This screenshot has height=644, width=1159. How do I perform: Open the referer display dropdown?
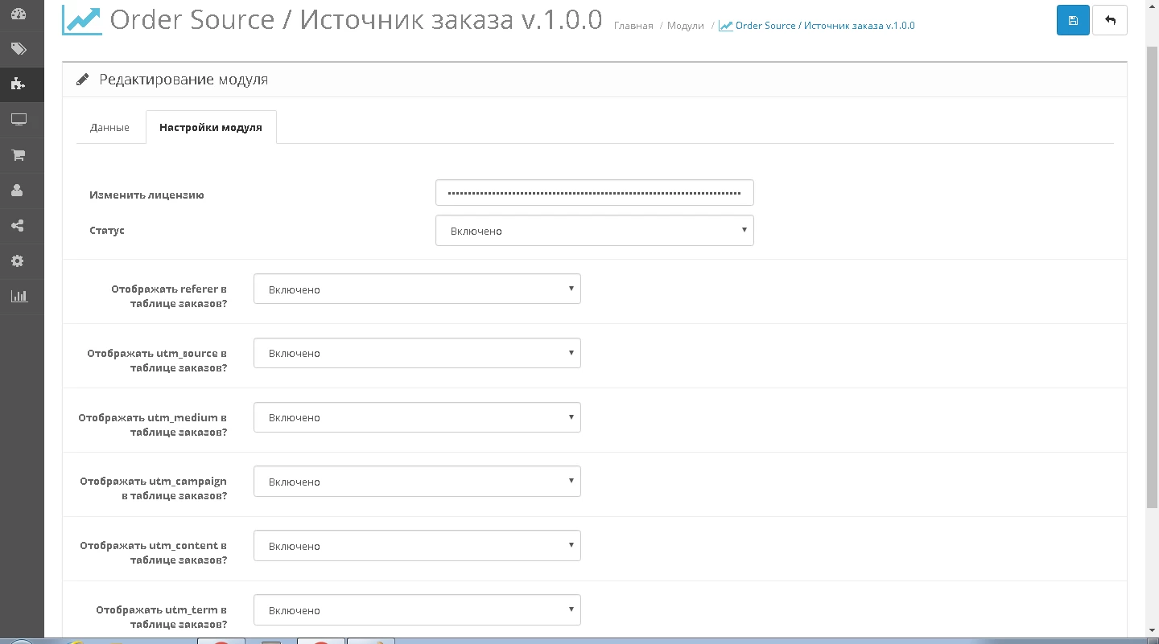417,289
